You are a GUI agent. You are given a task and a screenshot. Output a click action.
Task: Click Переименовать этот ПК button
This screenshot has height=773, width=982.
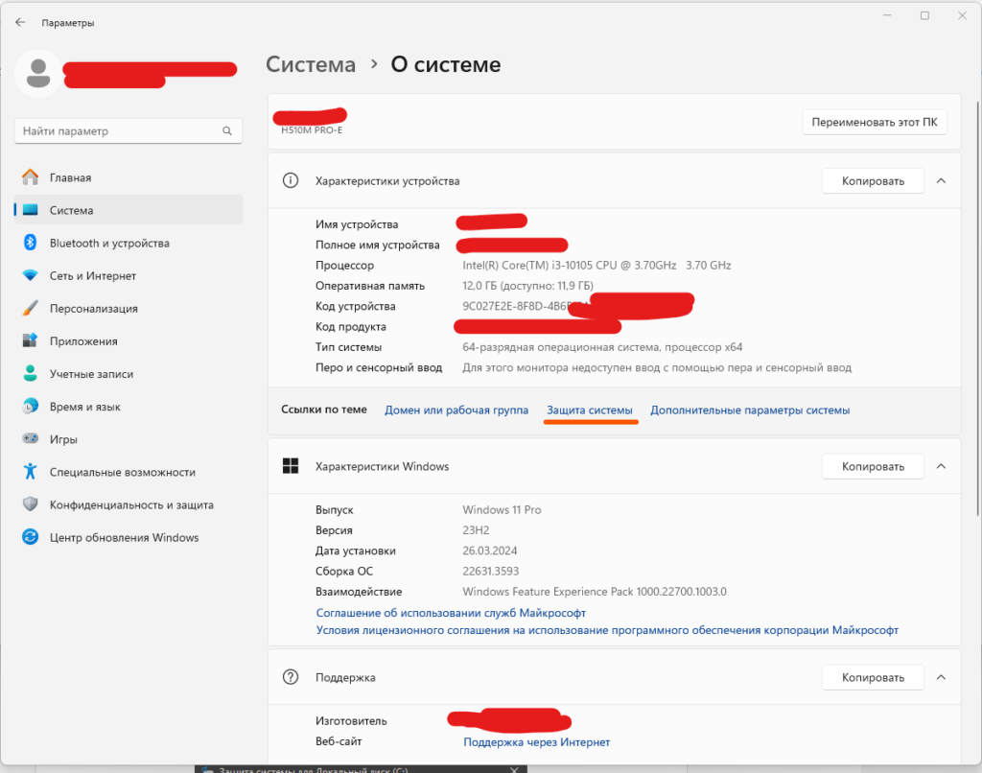point(875,122)
